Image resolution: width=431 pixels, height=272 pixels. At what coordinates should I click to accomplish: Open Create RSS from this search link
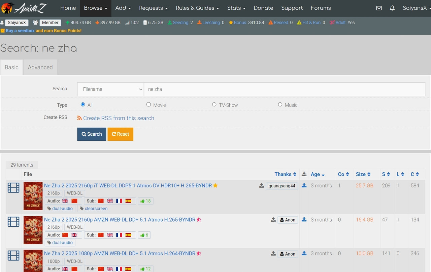[119, 118]
